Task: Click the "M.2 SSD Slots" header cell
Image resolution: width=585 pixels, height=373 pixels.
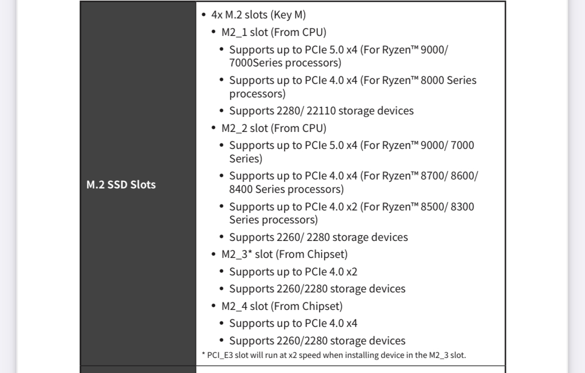Action: point(121,184)
